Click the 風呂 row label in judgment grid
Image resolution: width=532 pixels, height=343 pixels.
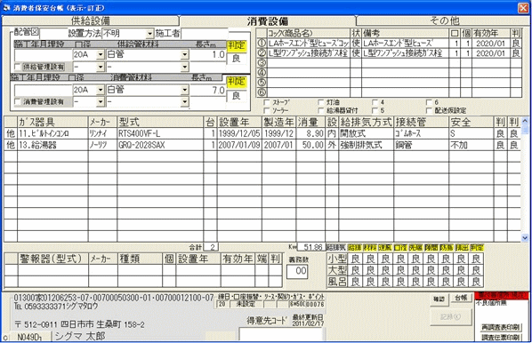(x=337, y=282)
